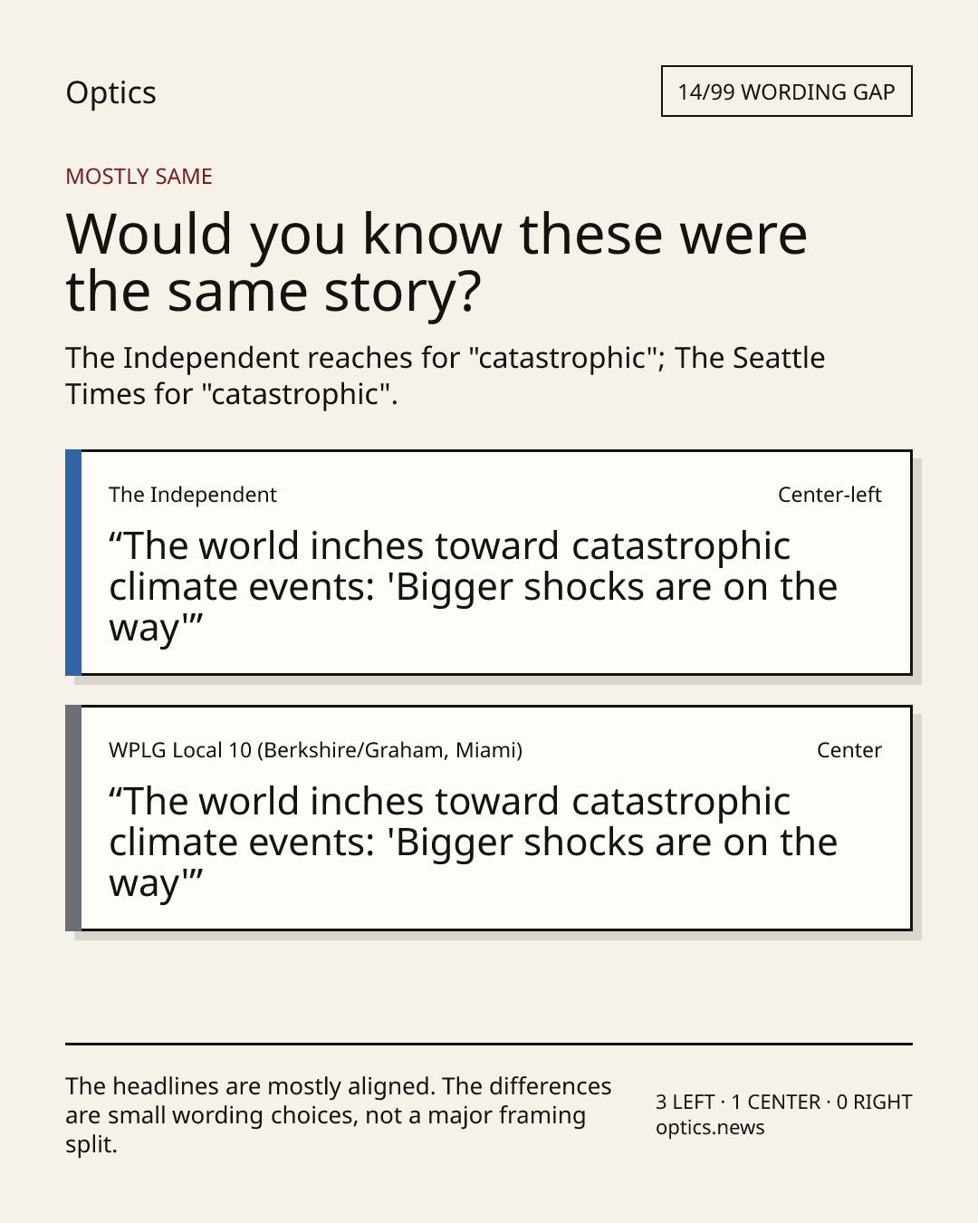Click the WPLG quoted headline text

474,843
